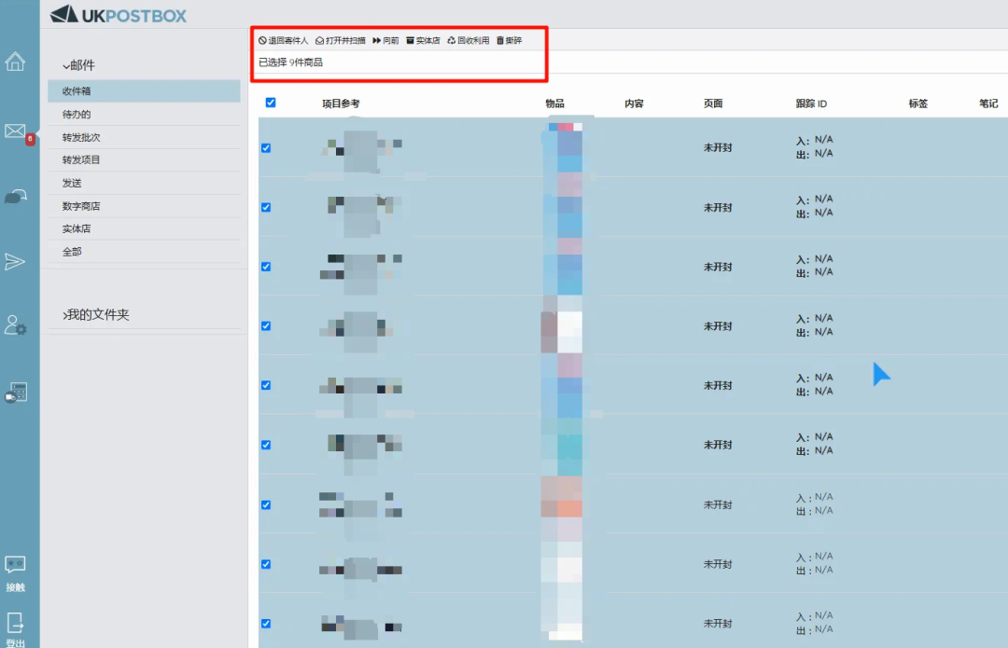
Task: Click the 接触 contact icon
Action: click(x=15, y=565)
